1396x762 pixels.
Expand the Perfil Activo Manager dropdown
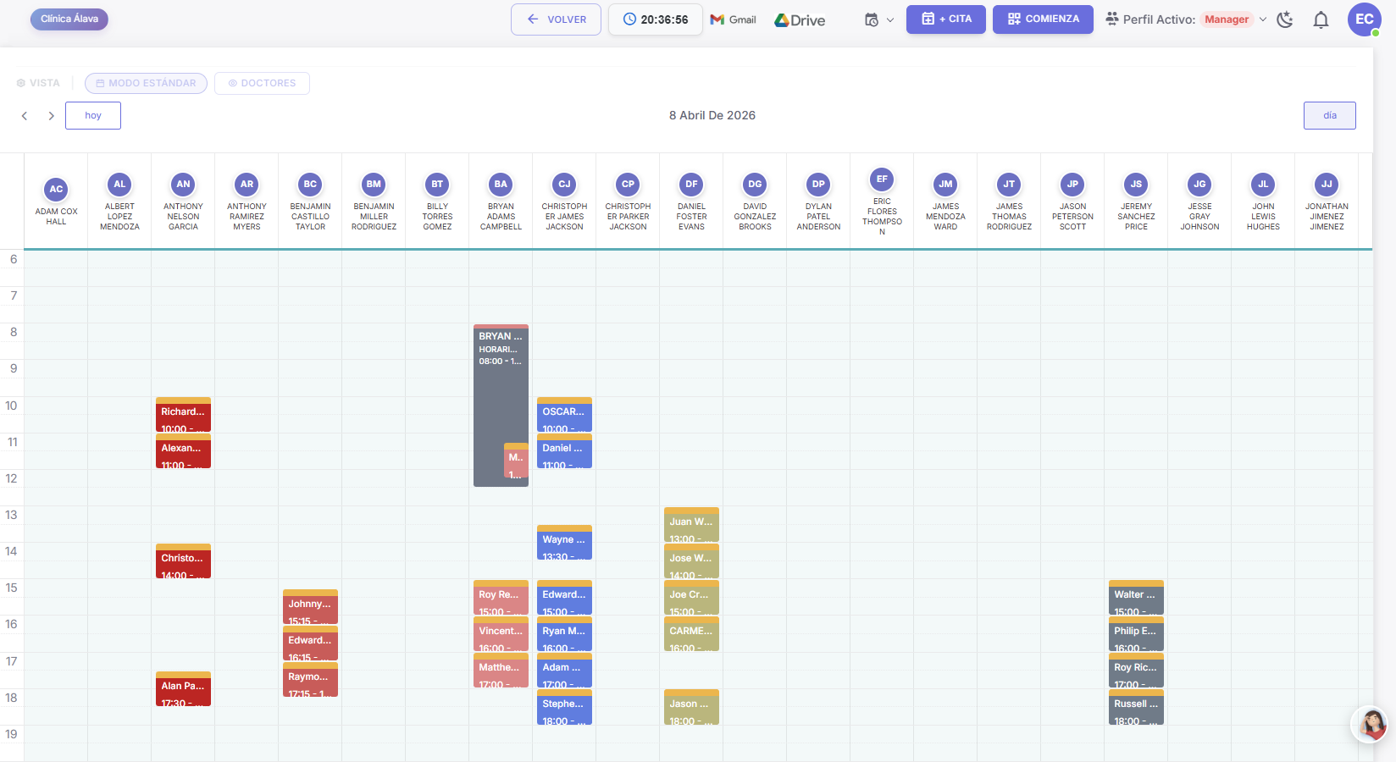(x=1262, y=19)
